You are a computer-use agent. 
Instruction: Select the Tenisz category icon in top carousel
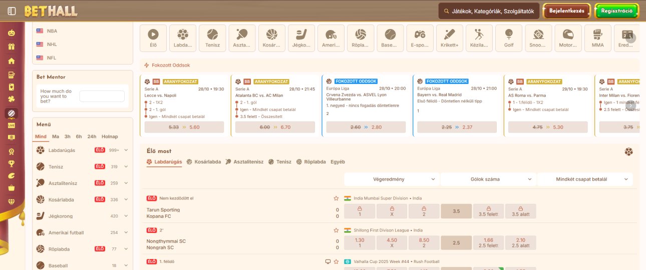click(212, 38)
